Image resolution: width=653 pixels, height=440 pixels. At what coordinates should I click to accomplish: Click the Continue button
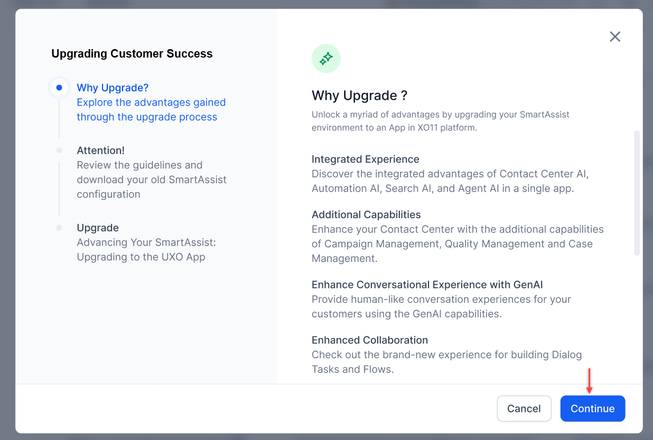click(592, 408)
